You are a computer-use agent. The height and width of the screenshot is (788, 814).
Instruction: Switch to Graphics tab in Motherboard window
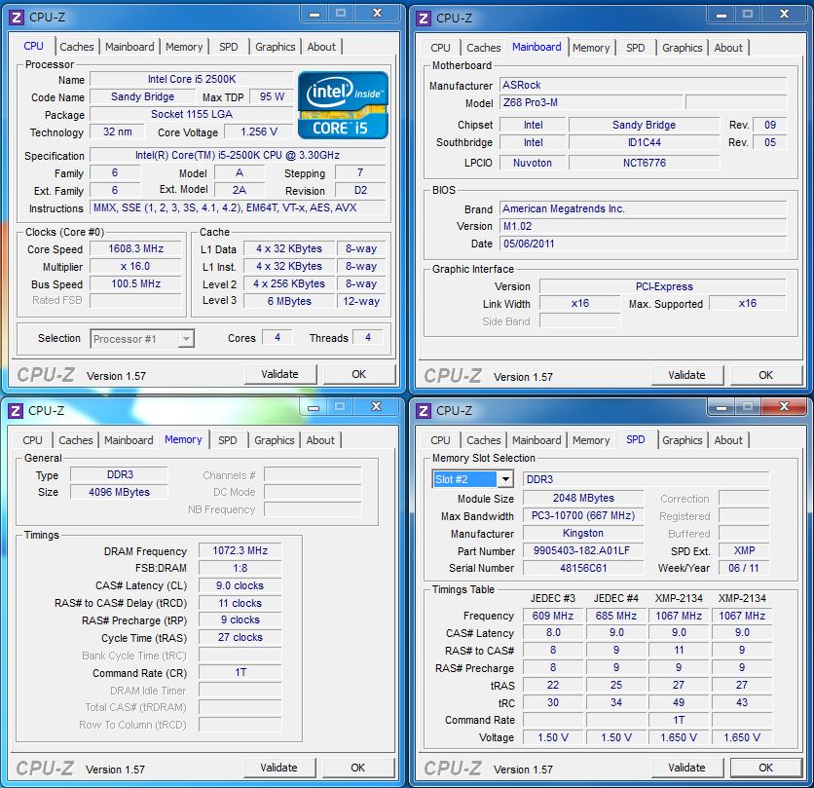(682, 48)
